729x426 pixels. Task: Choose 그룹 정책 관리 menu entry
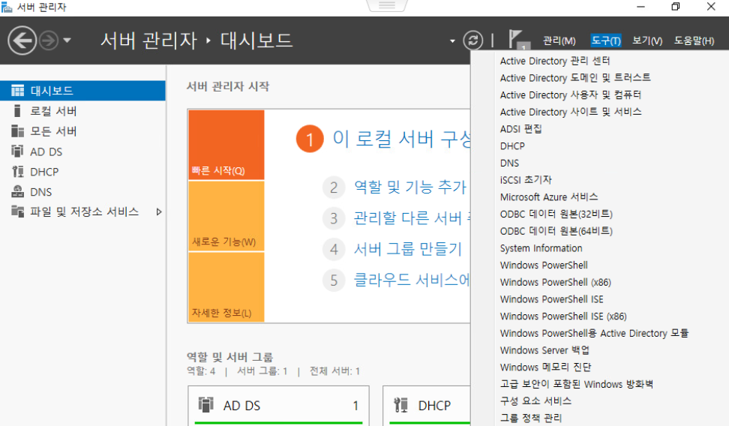click(531, 418)
